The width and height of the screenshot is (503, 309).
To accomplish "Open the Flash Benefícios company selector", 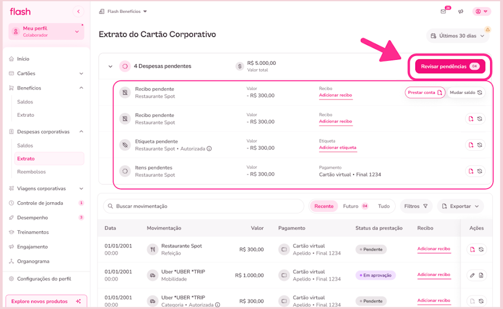I will (123, 12).
